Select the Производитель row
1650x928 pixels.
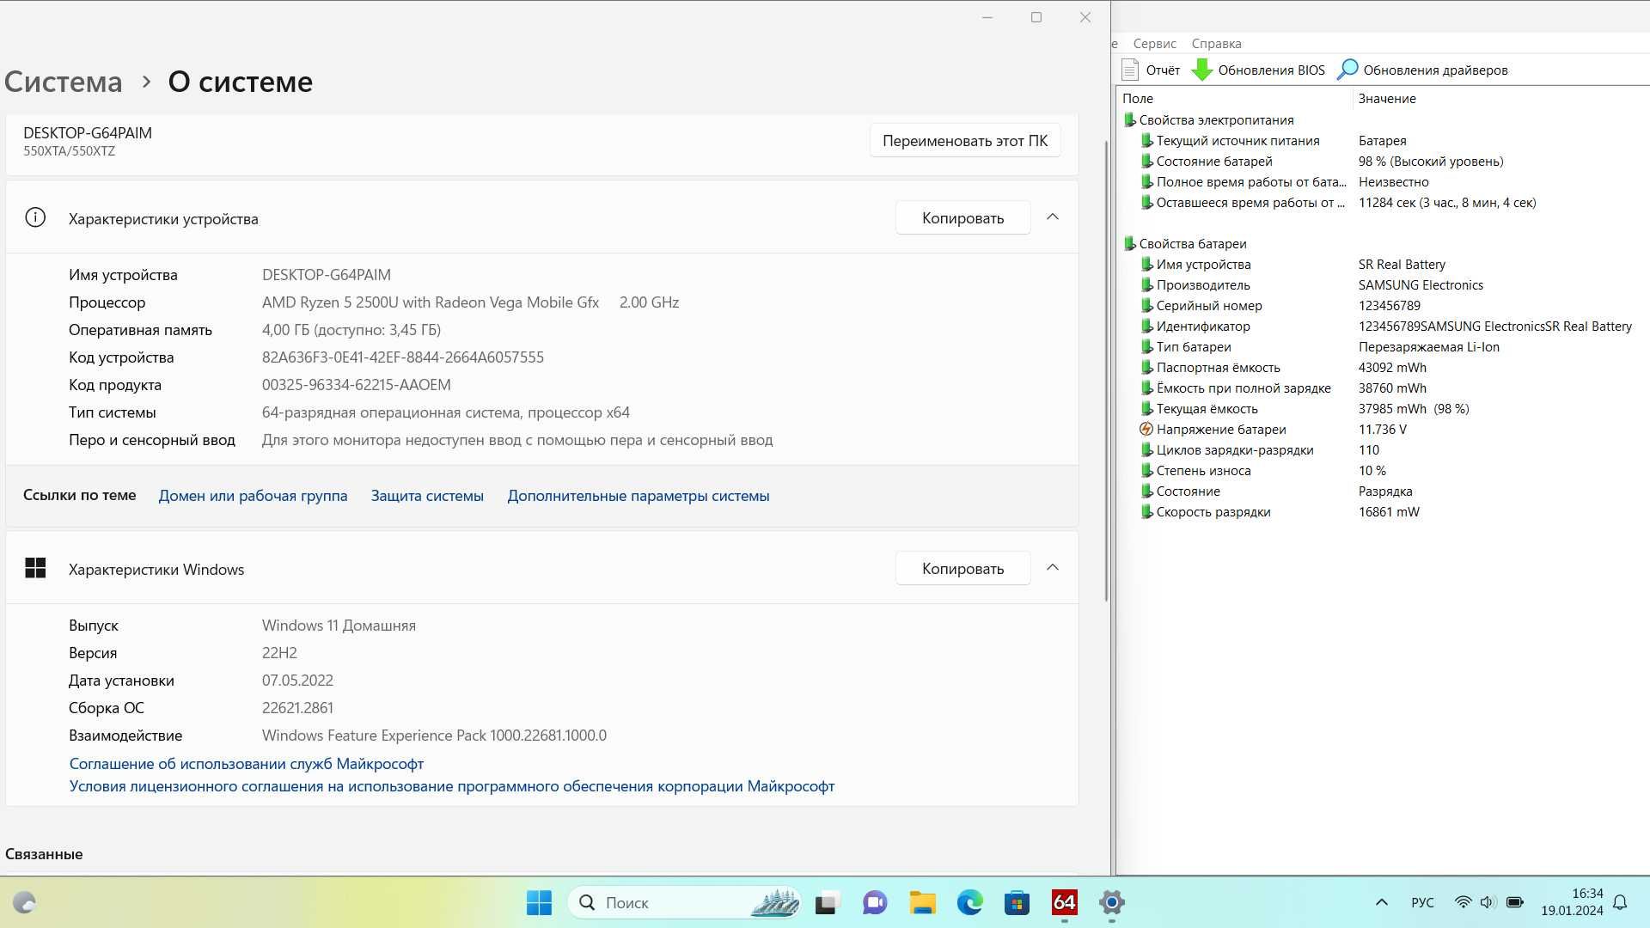1384,285
